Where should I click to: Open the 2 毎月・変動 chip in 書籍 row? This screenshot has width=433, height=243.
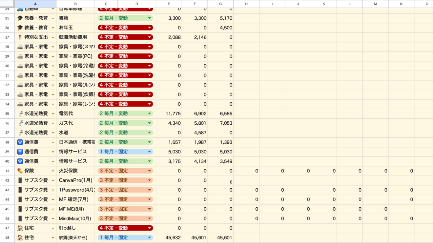pyautogui.click(x=125, y=18)
